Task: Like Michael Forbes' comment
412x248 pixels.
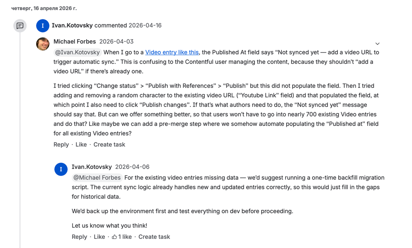Action: point(81,144)
